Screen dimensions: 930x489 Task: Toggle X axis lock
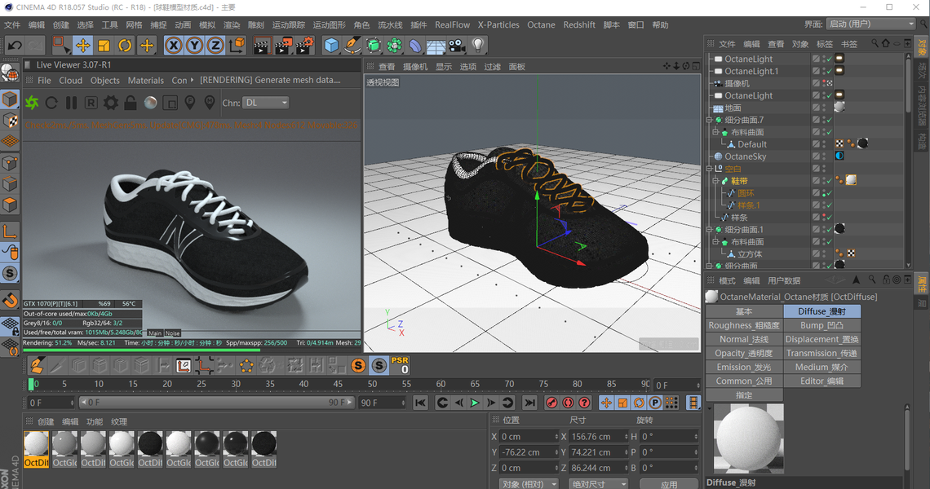[x=173, y=45]
